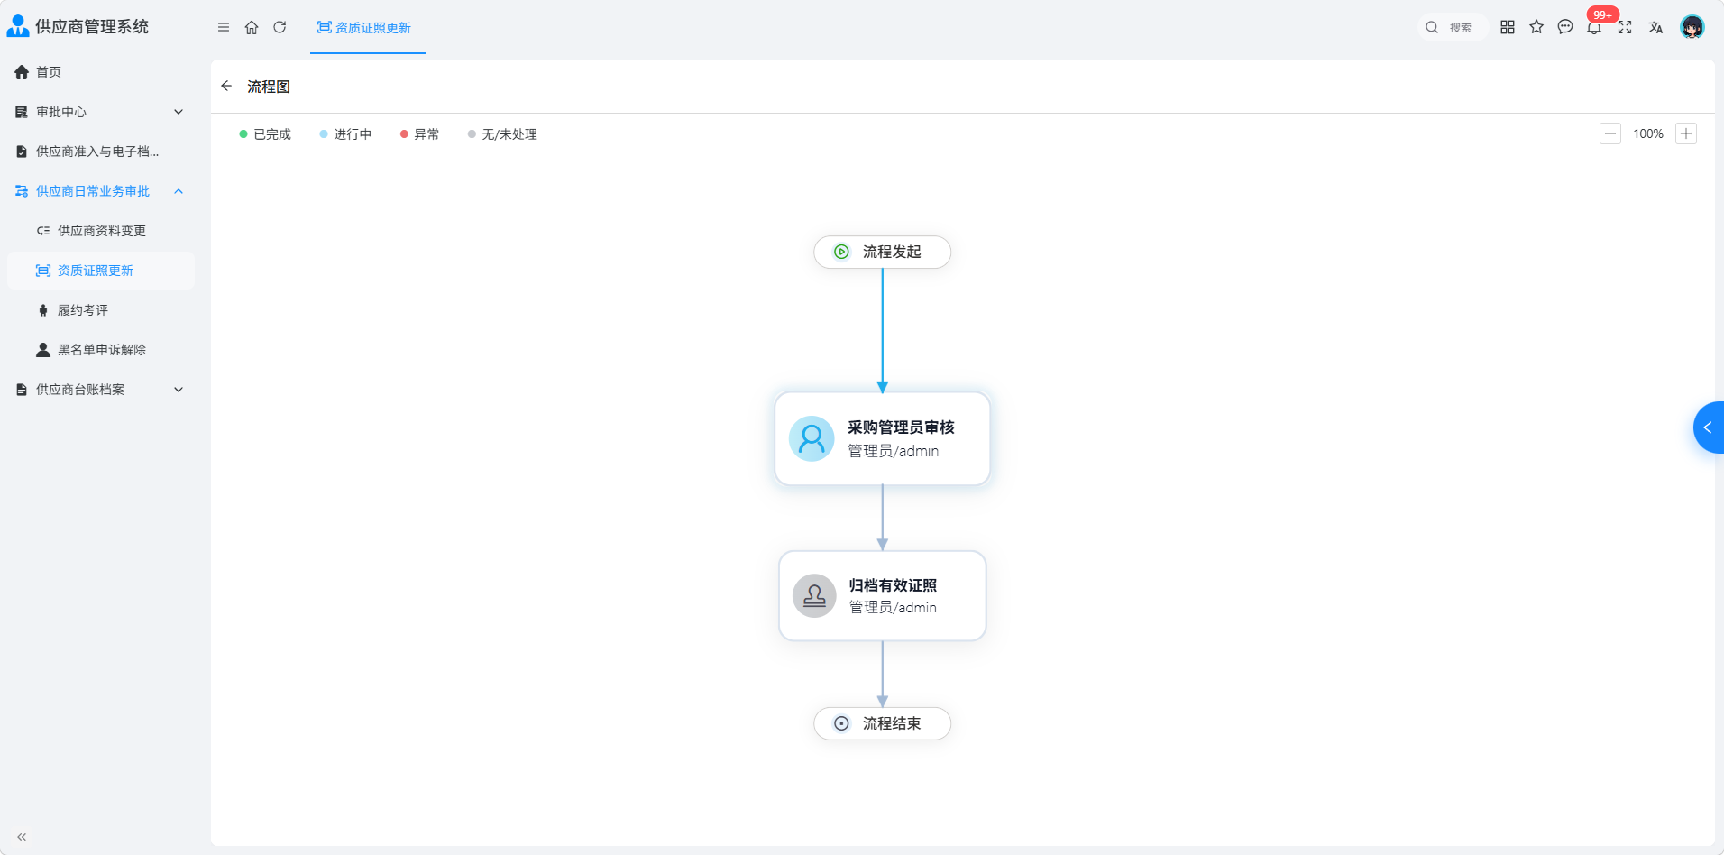
Task: Click the user icon in 采购管理员审核 node
Action: 812,438
